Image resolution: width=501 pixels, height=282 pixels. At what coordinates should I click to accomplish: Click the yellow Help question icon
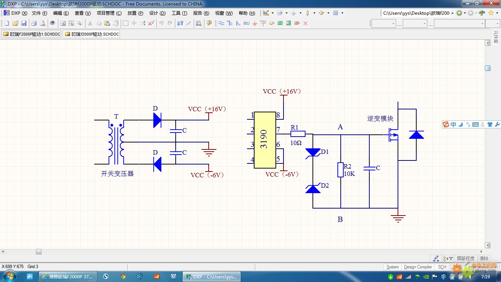coord(209,23)
